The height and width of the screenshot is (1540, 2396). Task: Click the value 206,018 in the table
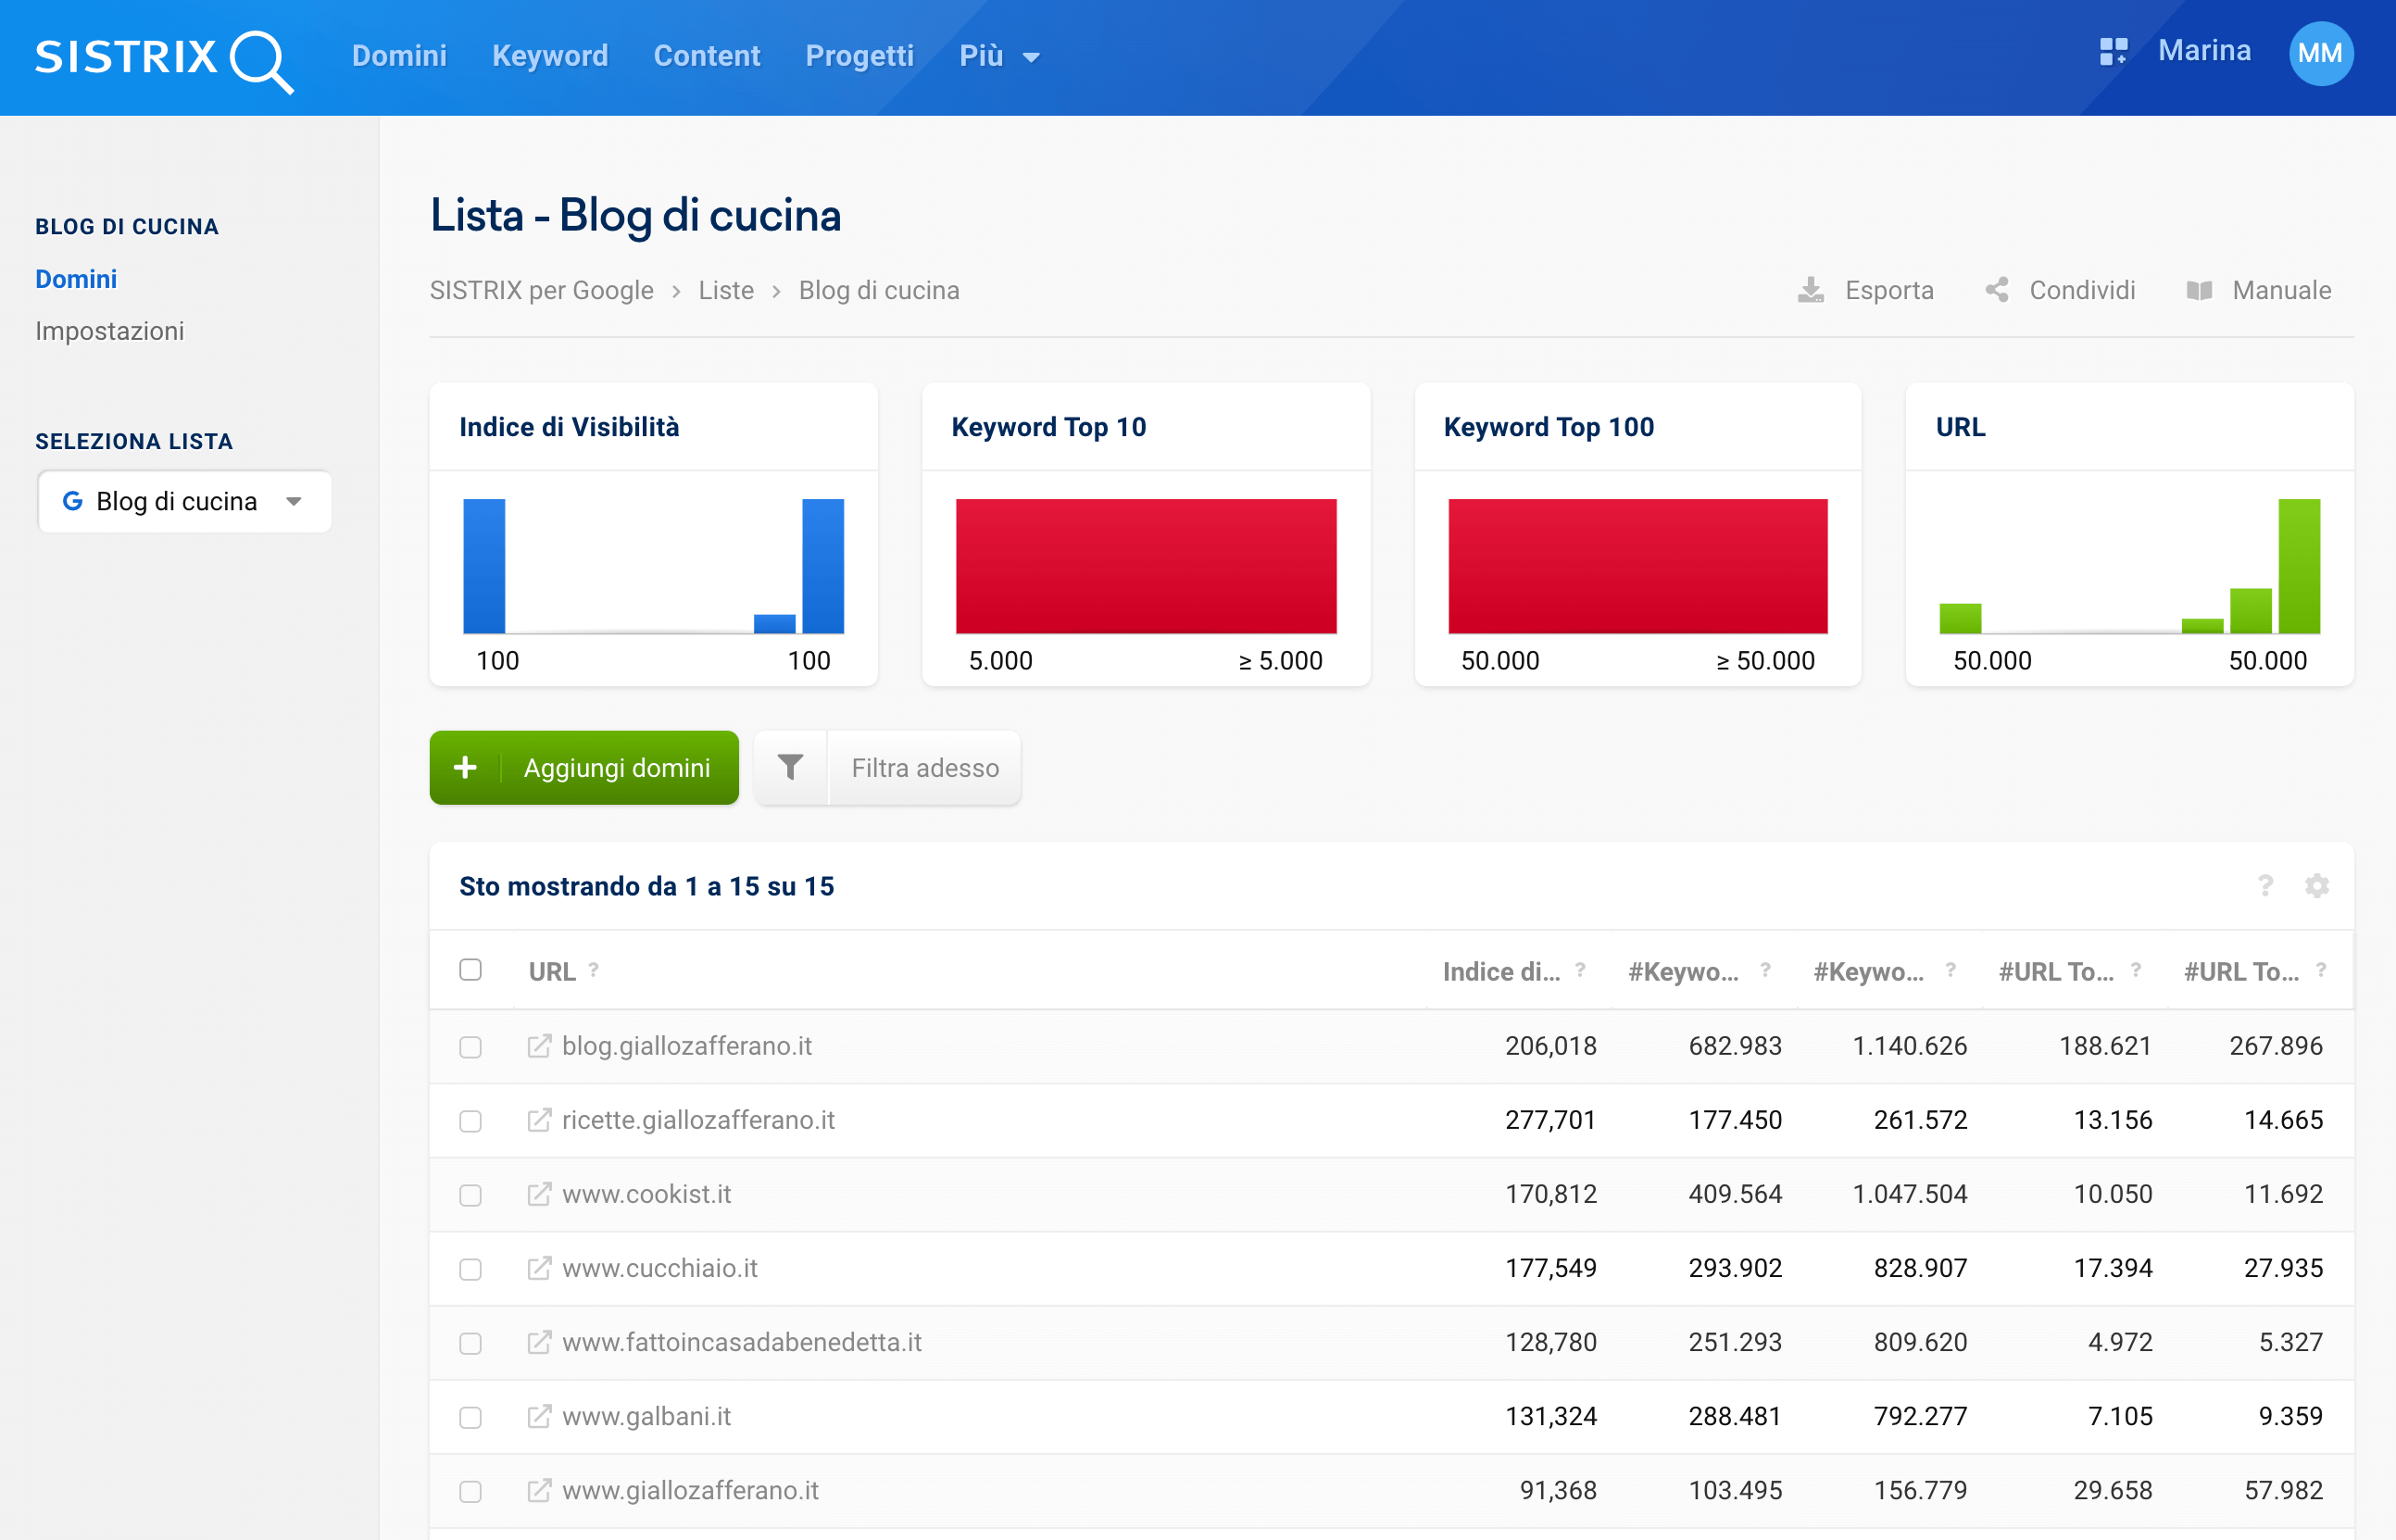click(1551, 1046)
